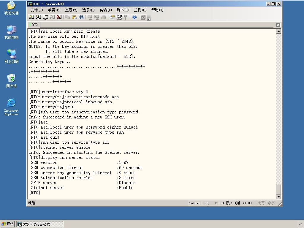Expand system tray chevron on taskbar
This screenshot has height=228, width=304.
pyautogui.click(x=300, y=224)
